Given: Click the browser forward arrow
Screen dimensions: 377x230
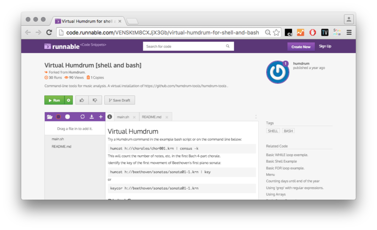Looking at the screenshot, I should [39, 32].
